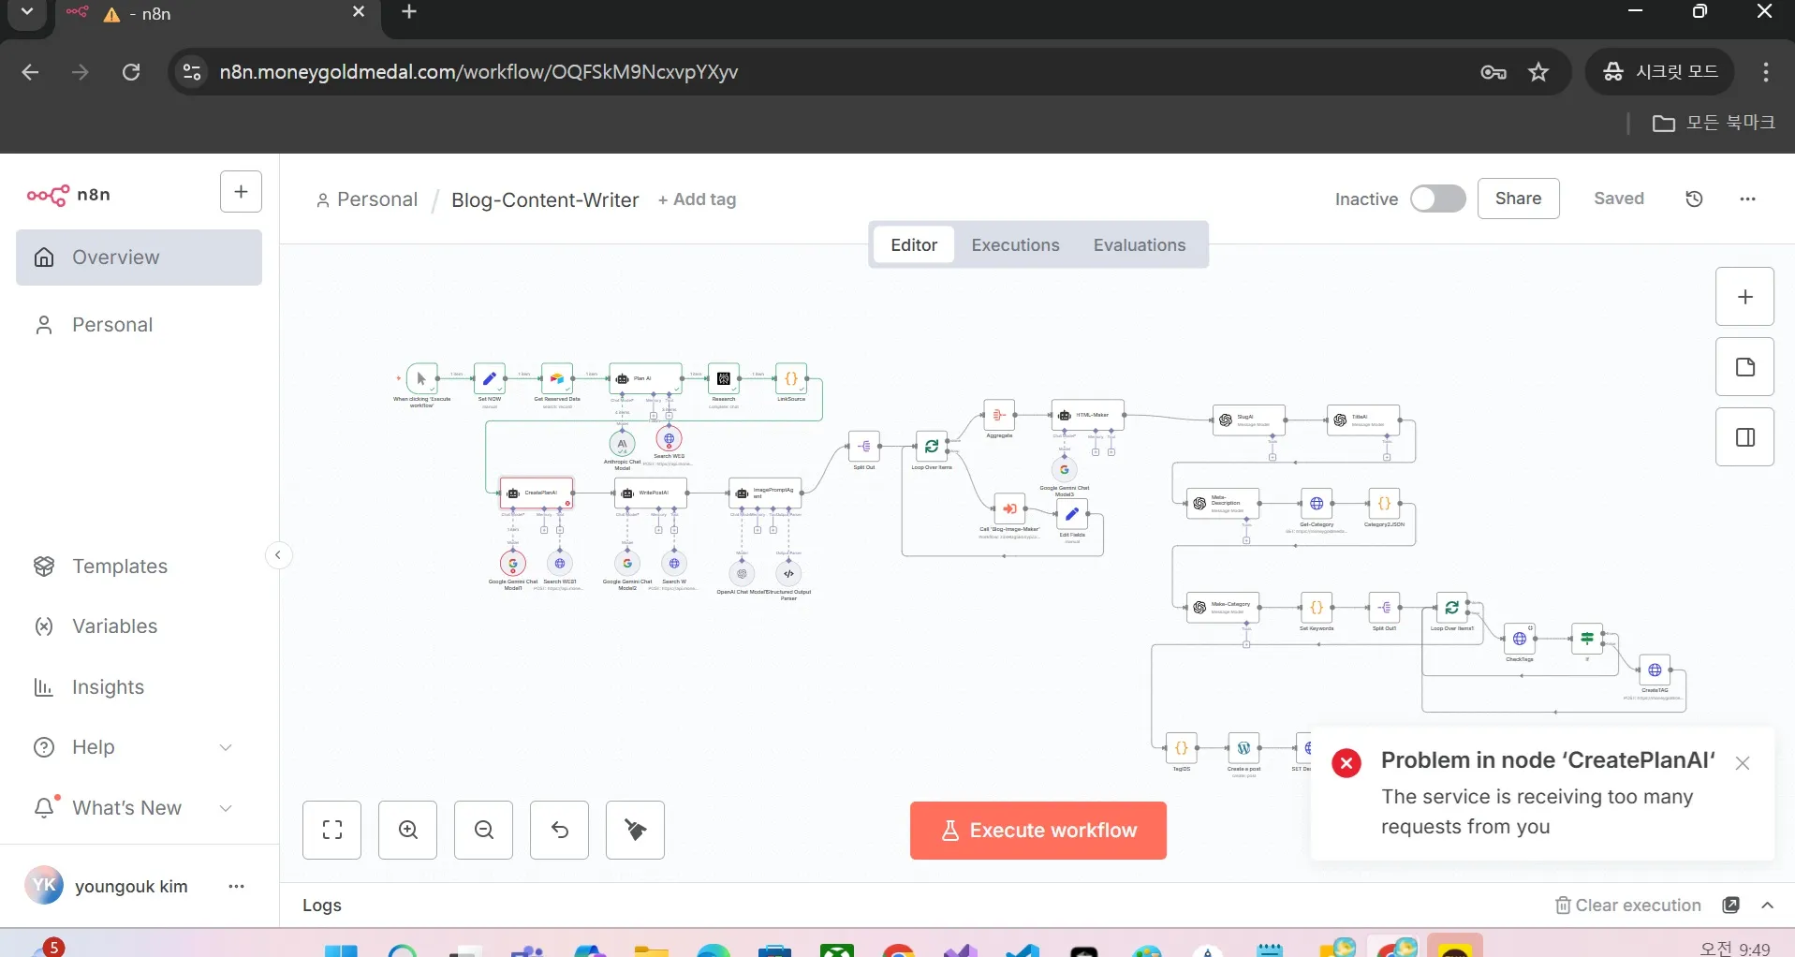Open the Anthropic Chat Model node
This screenshot has width=1795, height=957.
[x=622, y=443]
